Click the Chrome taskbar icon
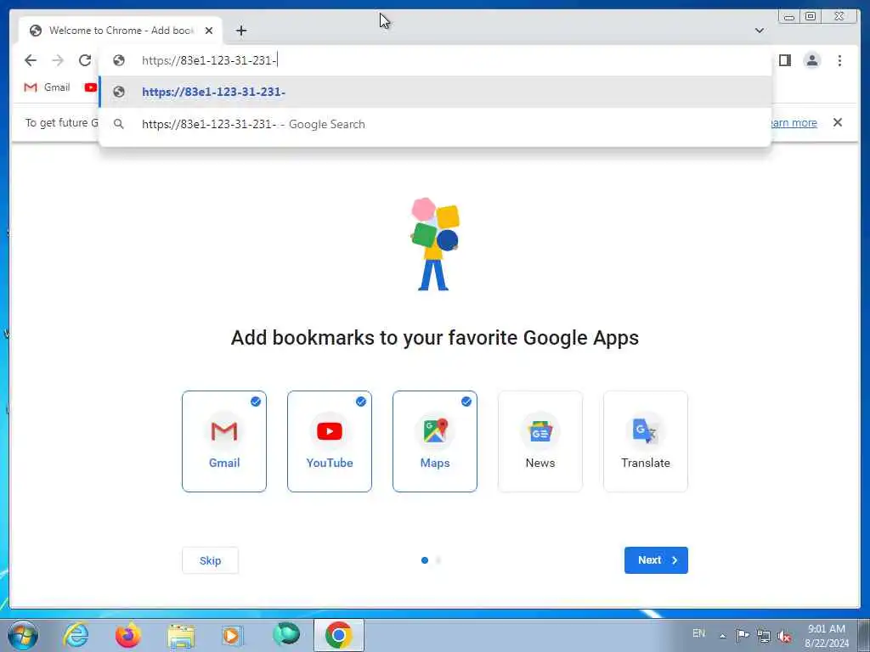The height and width of the screenshot is (652, 870). click(339, 635)
